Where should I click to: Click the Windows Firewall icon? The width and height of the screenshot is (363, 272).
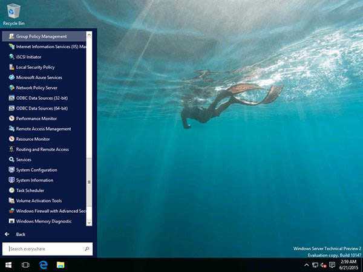(11, 211)
